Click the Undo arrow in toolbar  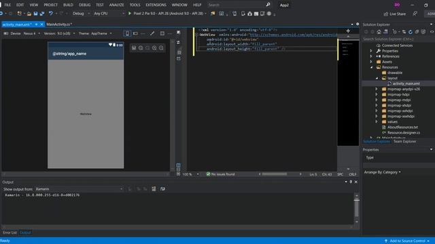coord(51,14)
